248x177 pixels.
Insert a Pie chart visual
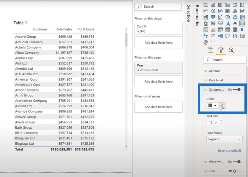pyautogui.click(x=228, y=17)
